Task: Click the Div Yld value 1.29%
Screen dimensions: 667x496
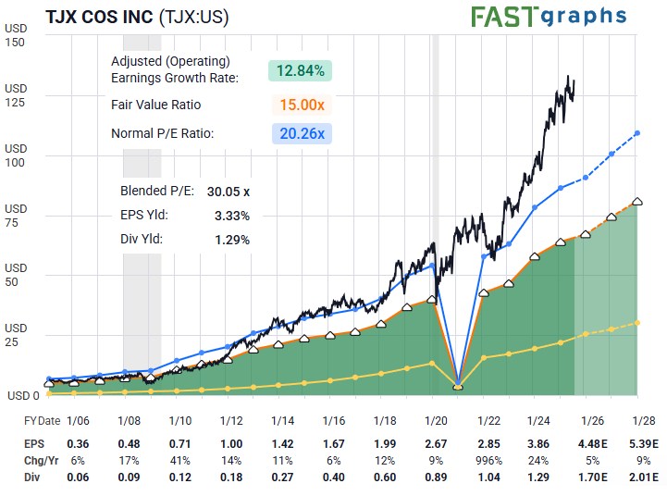Action: (x=232, y=240)
